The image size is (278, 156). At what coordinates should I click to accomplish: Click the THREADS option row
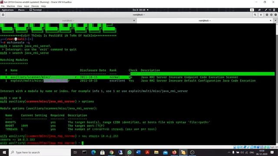pos(81,129)
